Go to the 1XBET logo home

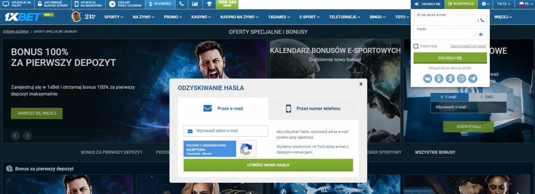click(x=23, y=17)
